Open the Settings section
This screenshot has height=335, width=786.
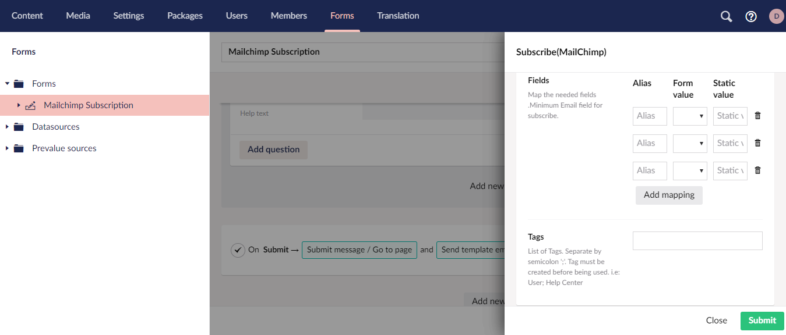pos(129,16)
